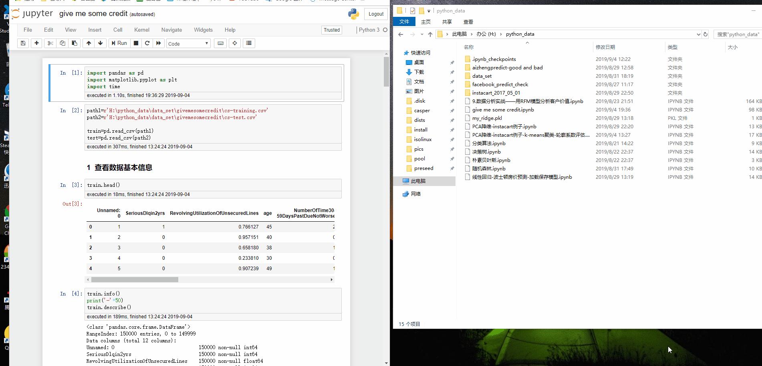Move selected cell up with arrow icon

(89, 43)
